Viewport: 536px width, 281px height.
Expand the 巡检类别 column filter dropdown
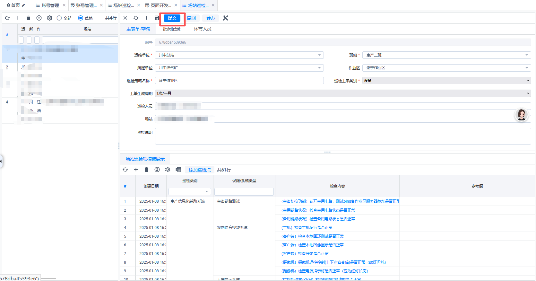(x=207, y=192)
